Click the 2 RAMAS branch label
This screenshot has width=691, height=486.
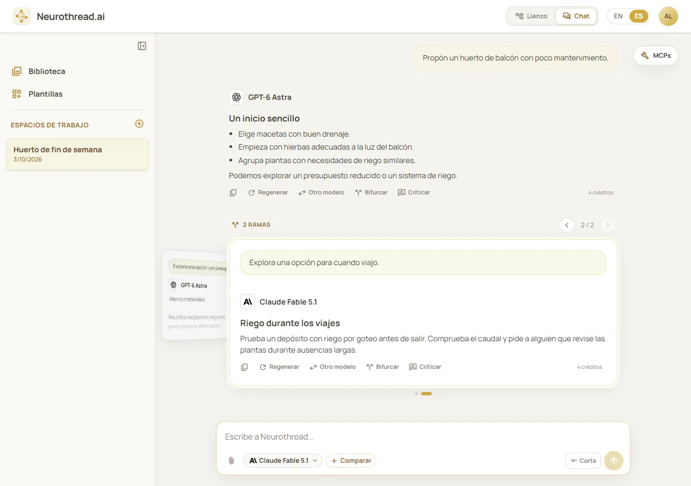click(251, 225)
